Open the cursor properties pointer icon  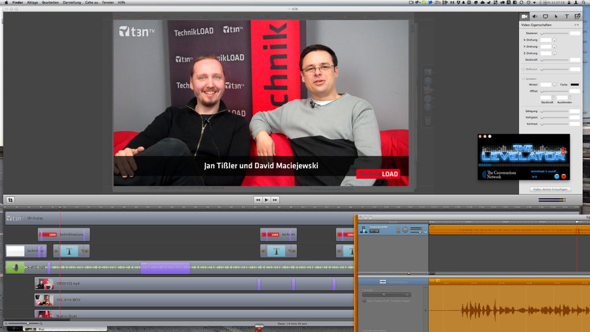click(556, 17)
